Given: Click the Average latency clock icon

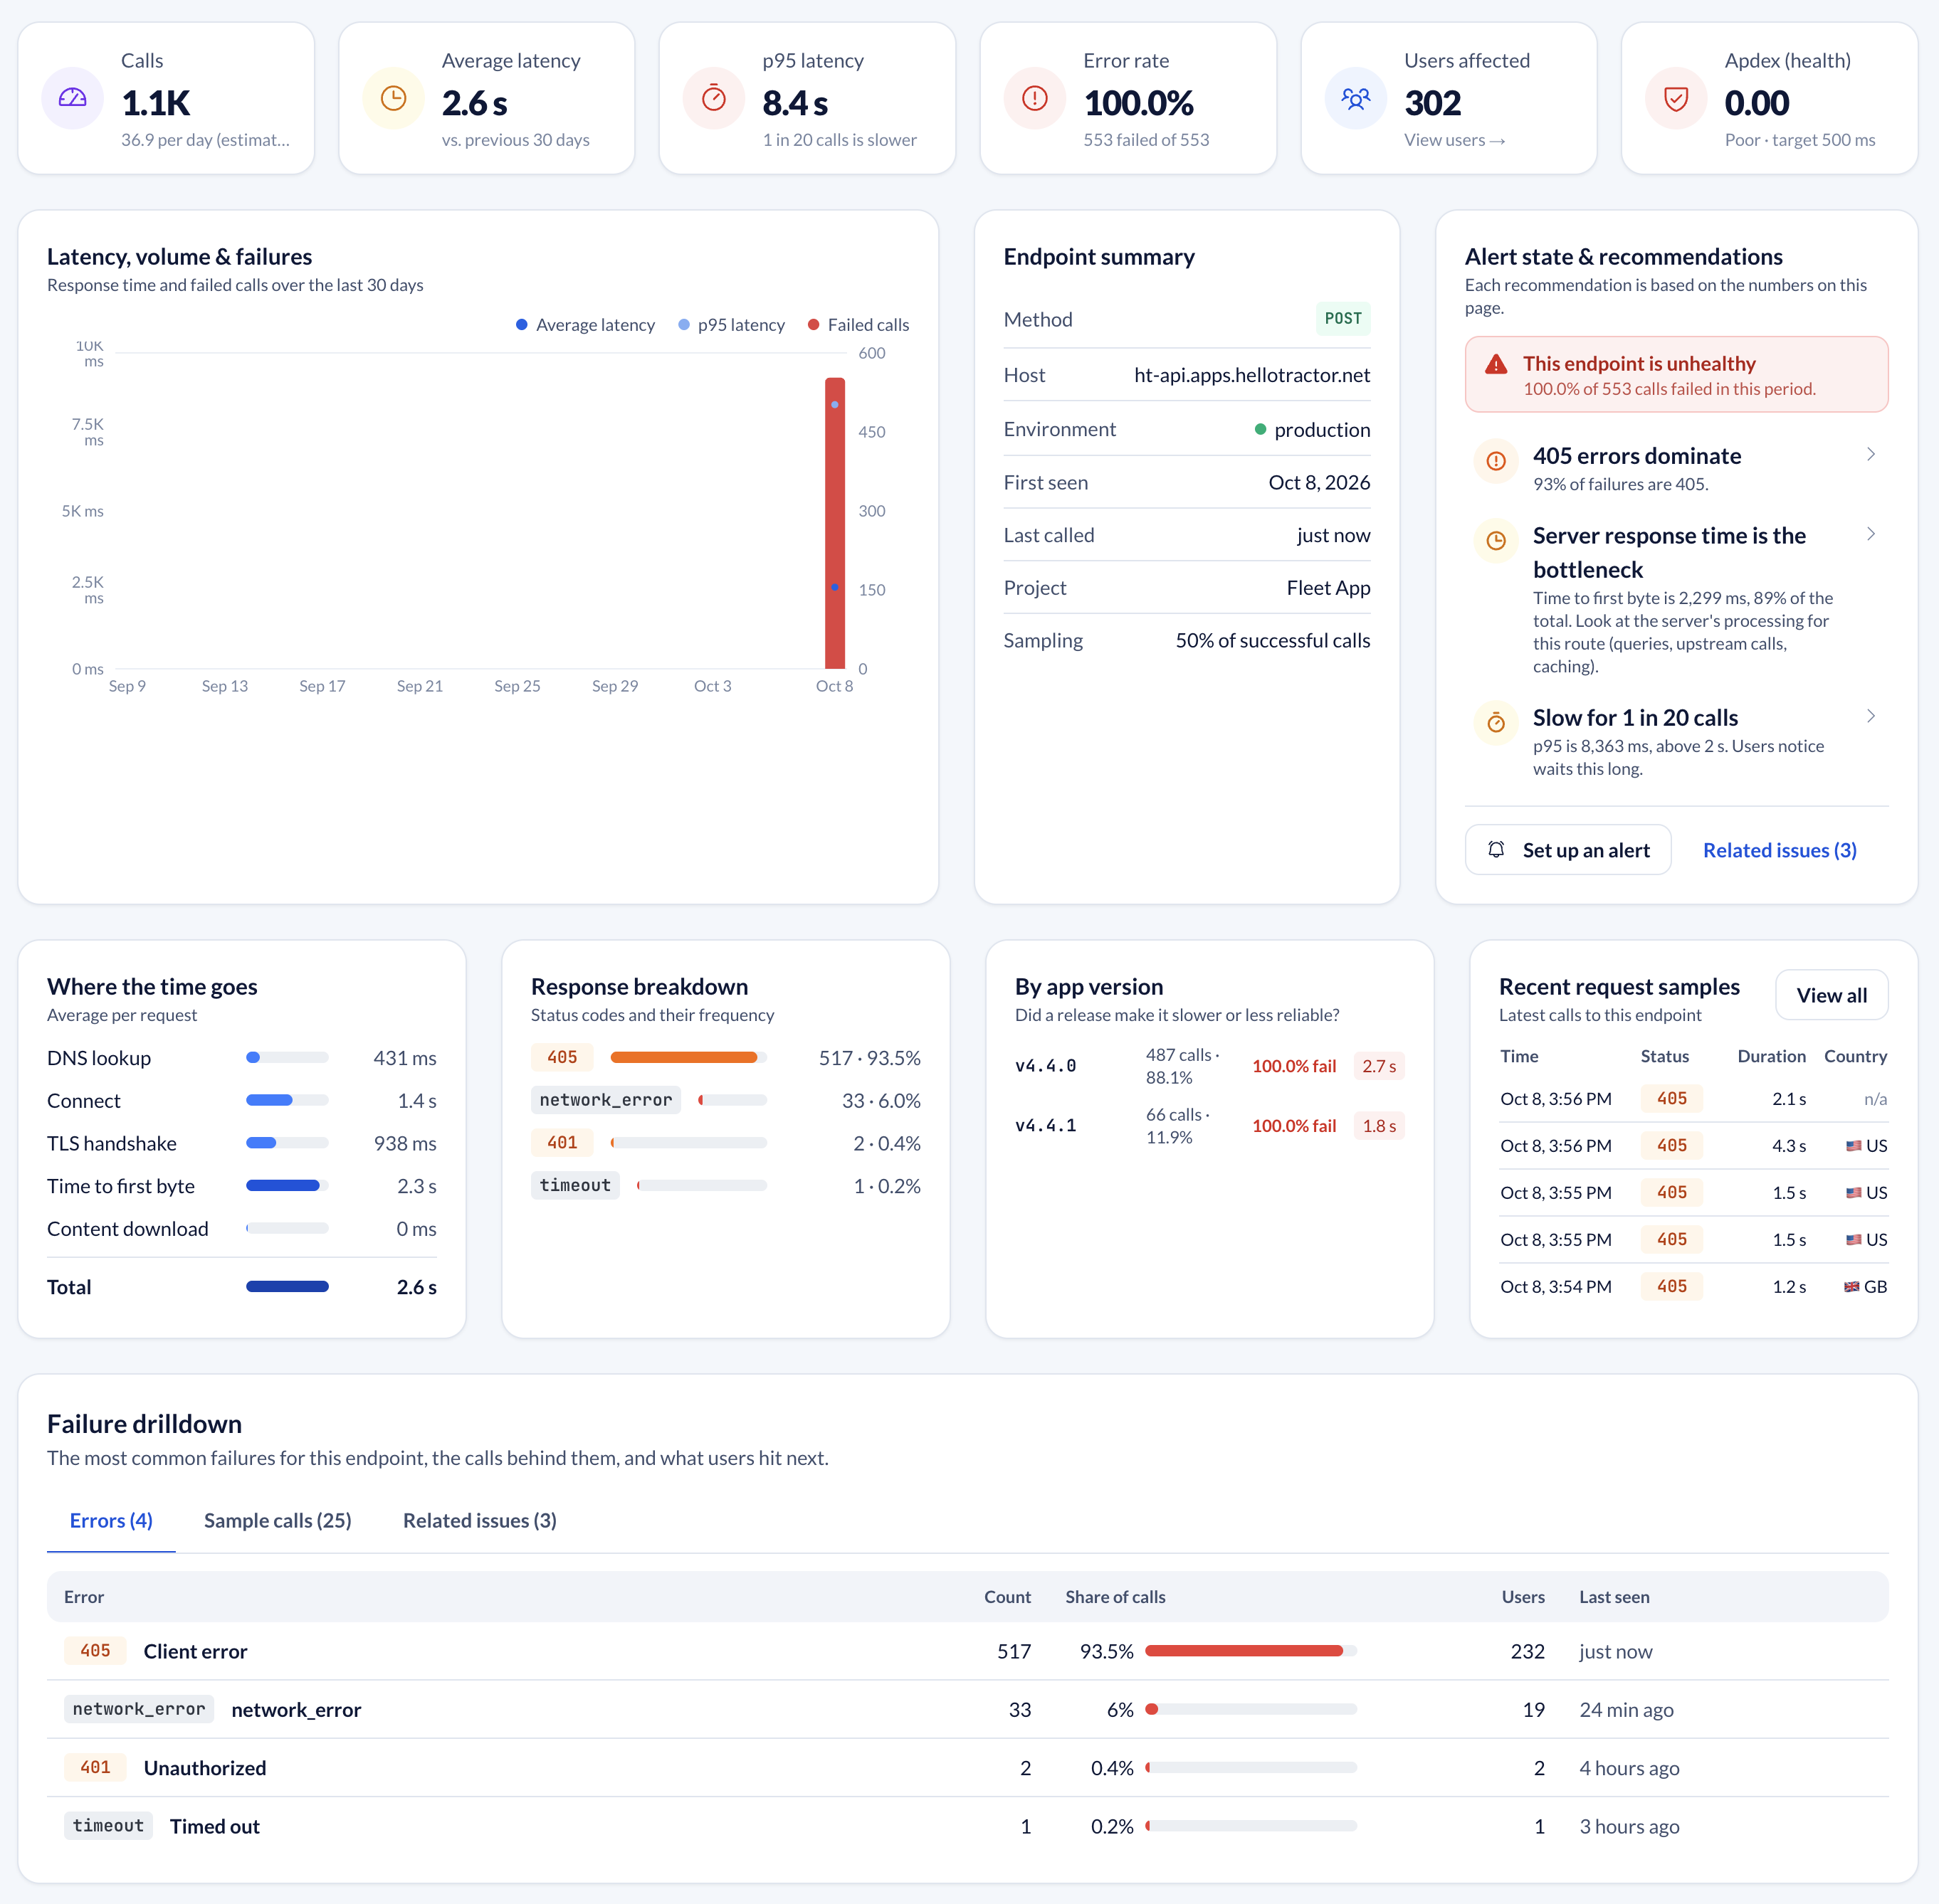Looking at the screenshot, I should click(393, 98).
